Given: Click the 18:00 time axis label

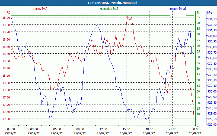Looking at the screenshot, I should pos(149,129).
